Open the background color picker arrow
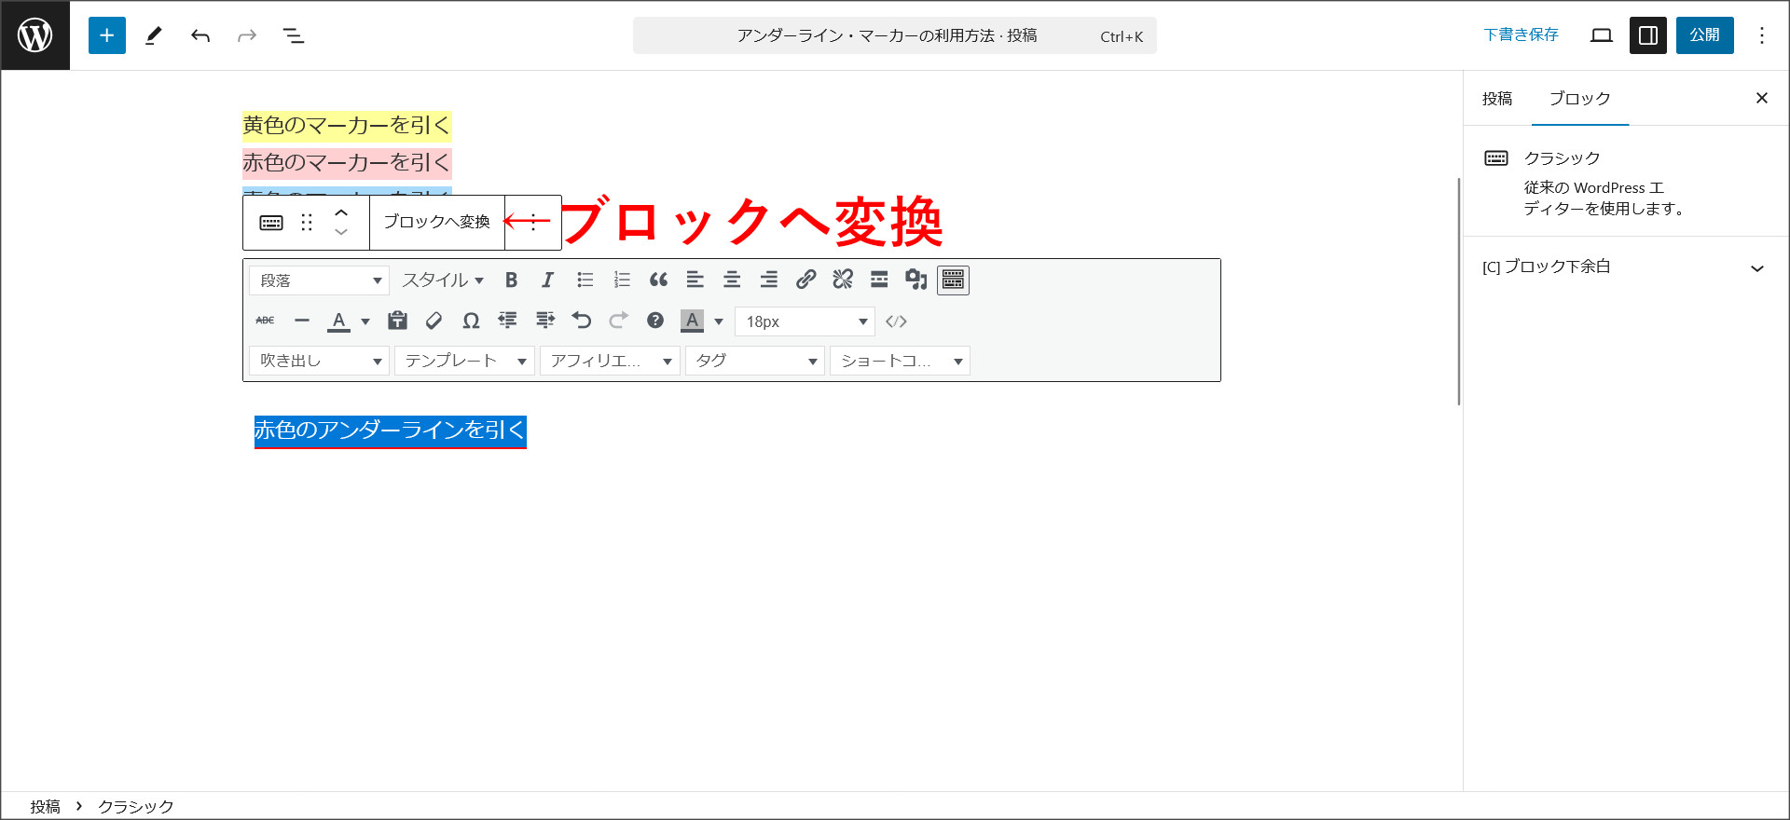1790x820 pixels. click(x=719, y=321)
